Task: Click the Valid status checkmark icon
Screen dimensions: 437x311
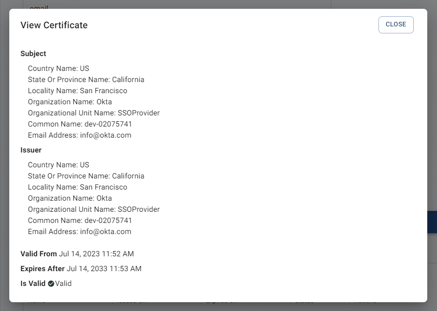Action: coord(51,283)
